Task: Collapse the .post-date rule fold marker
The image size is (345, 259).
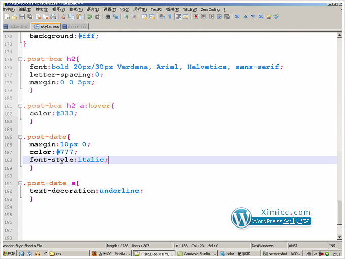Action: click(x=20, y=137)
